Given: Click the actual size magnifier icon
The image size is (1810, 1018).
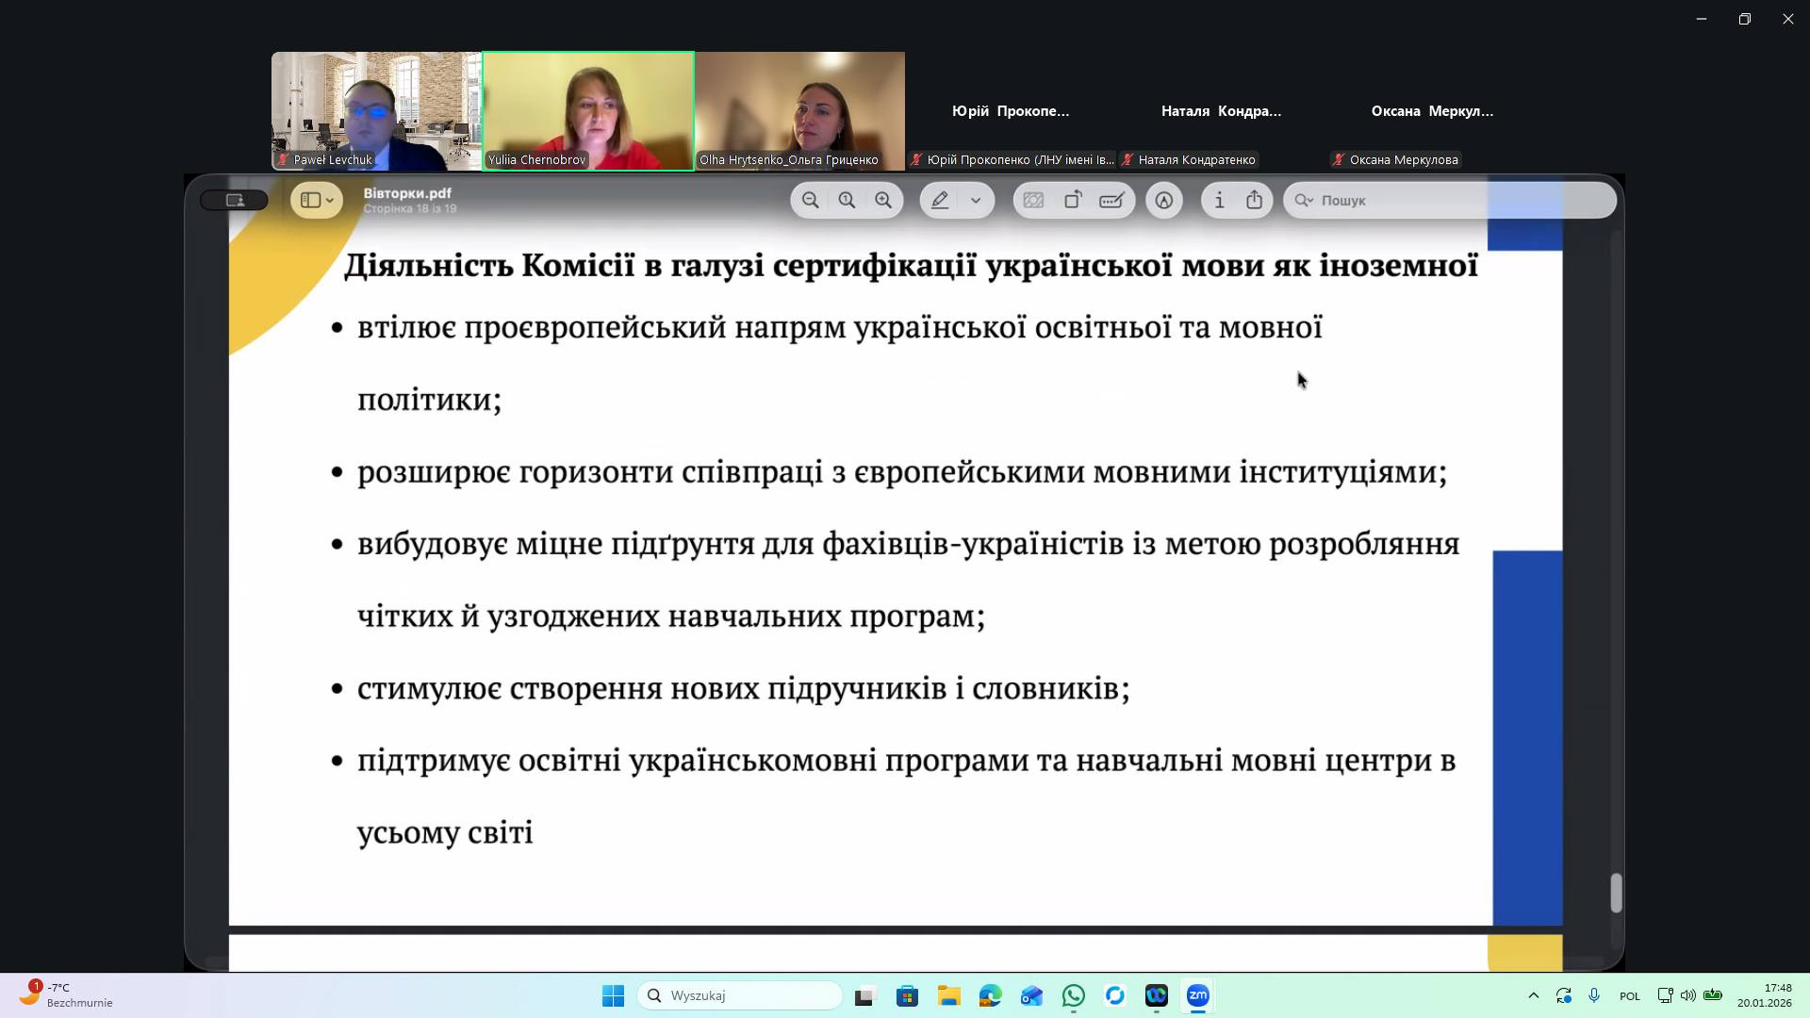Looking at the screenshot, I should click(847, 200).
